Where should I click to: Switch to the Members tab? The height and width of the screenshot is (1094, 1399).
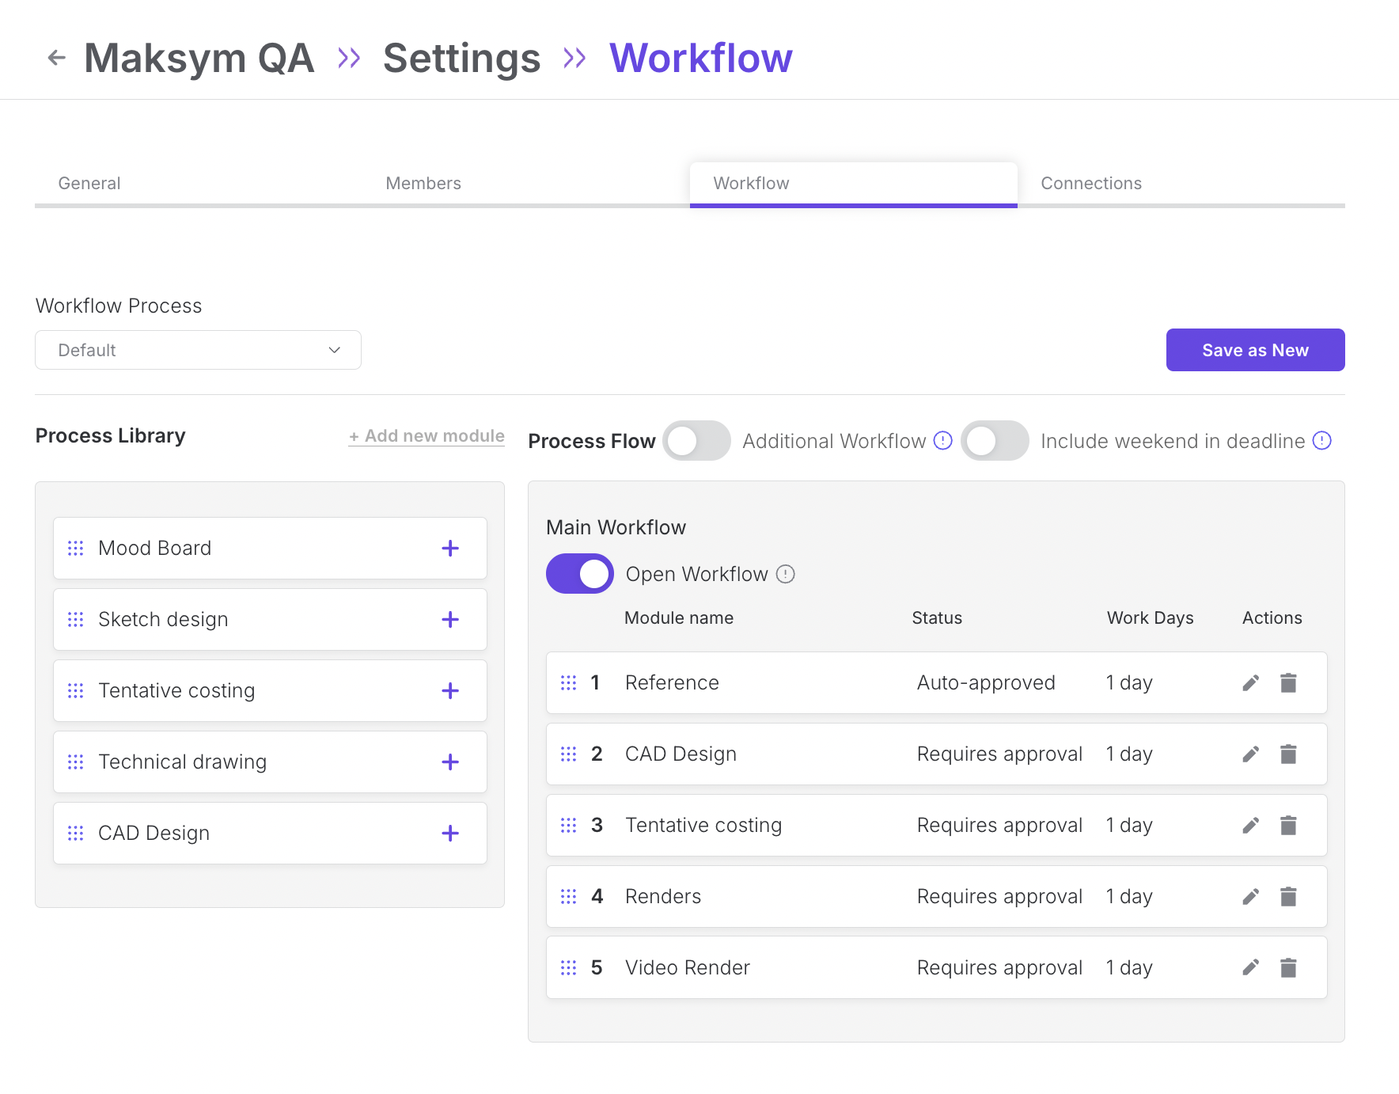(x=423, y=184)
